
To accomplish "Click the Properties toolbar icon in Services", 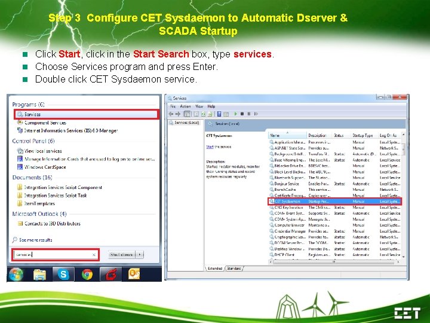I will tap(196, 114).
